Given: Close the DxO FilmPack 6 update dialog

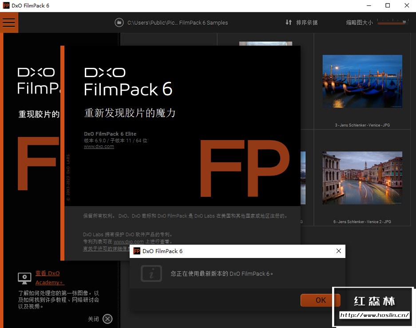Looking at the screenshot, I should [x=339, y=251].
